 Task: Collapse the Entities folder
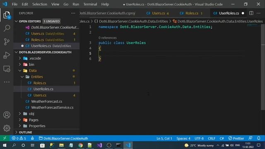point(22,77)
